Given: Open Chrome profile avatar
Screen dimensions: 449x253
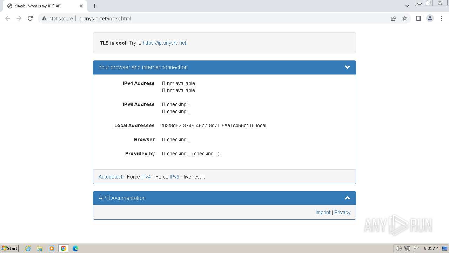Looking at the screenshot, I should click(x=430, y=18).
